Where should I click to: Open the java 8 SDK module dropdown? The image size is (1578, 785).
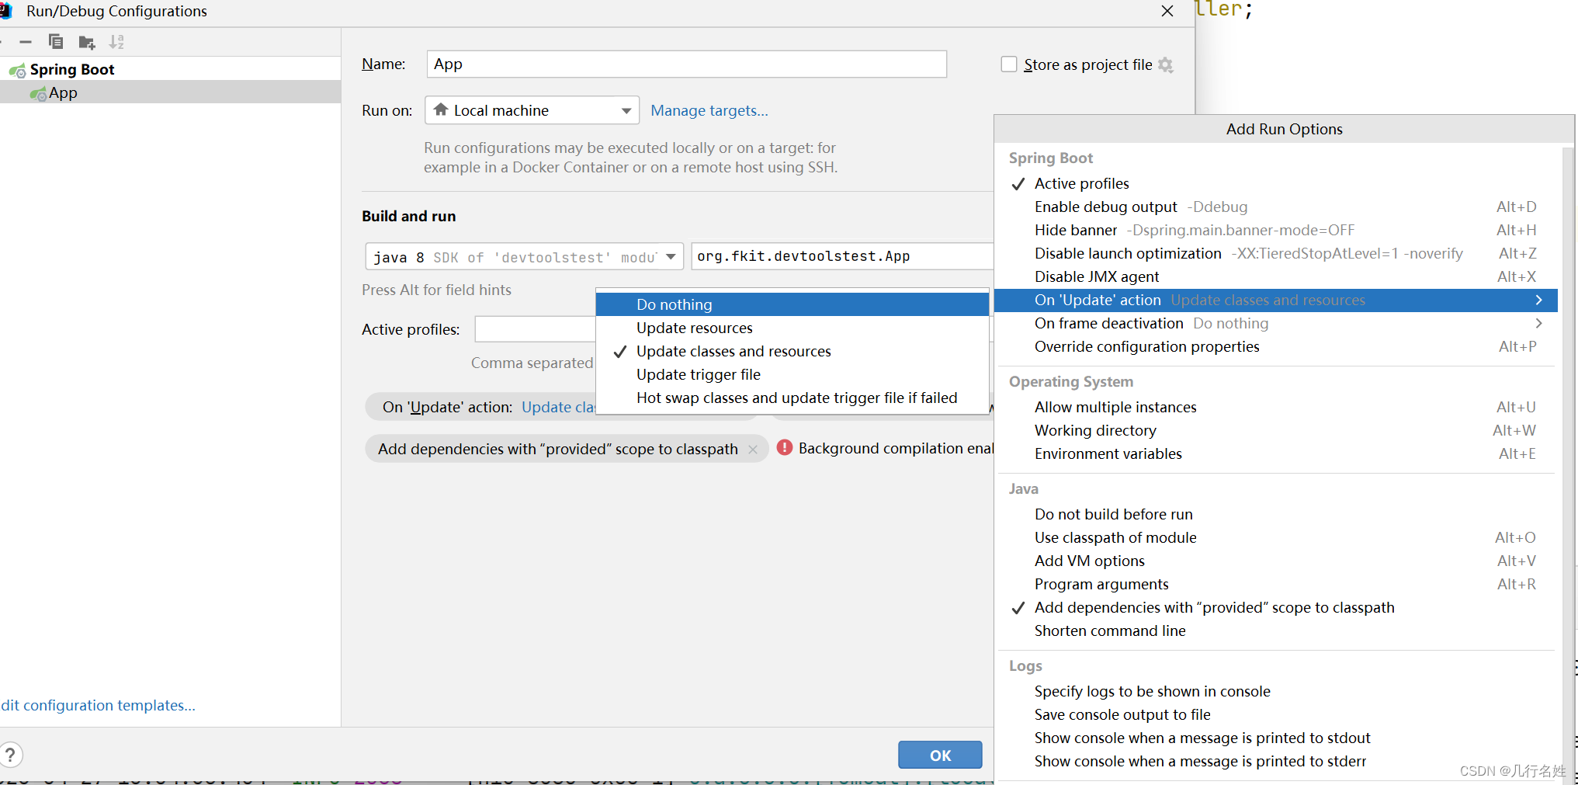[x=671, y=256]
